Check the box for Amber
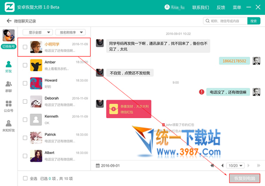This screenshot has width=265, height=186. [25, 65]
